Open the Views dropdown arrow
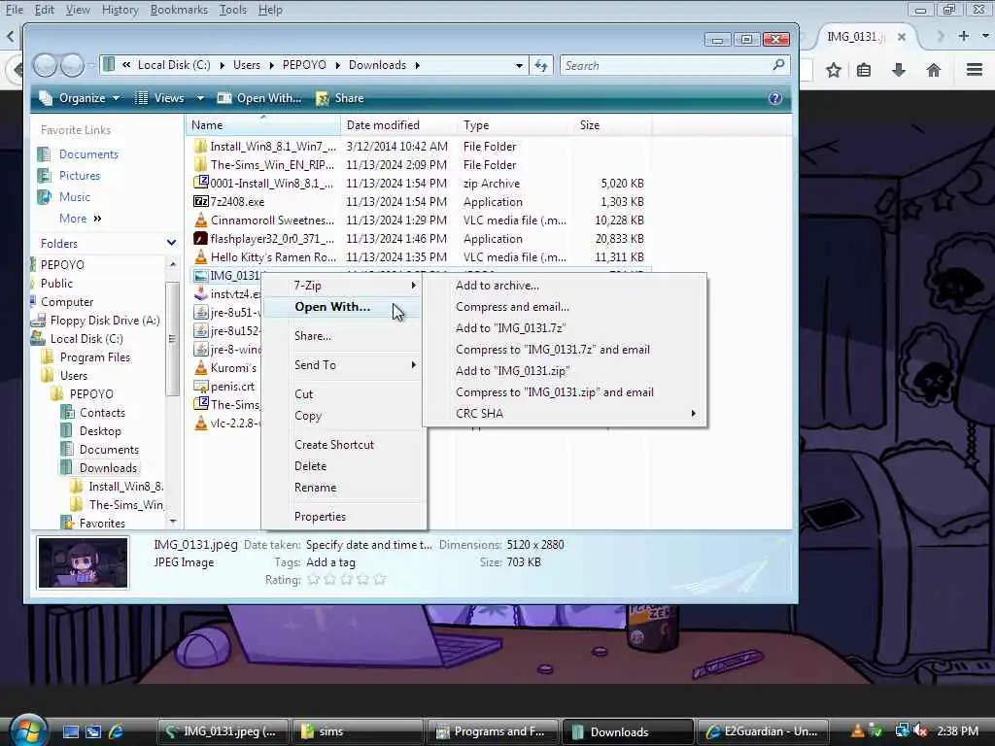Screen dimensions: 995x746 coord(200,98)
